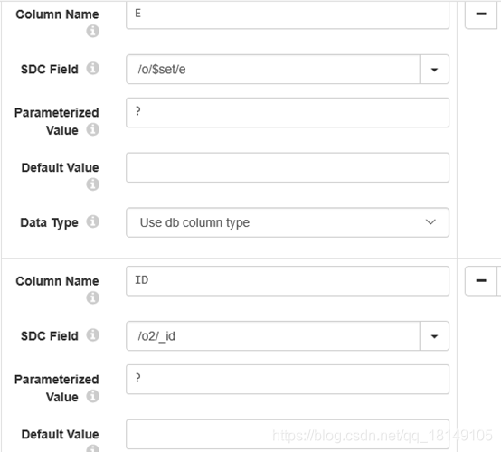Click info icon beside first SDC Field
The image size is (501, 452).
point(92,68)
